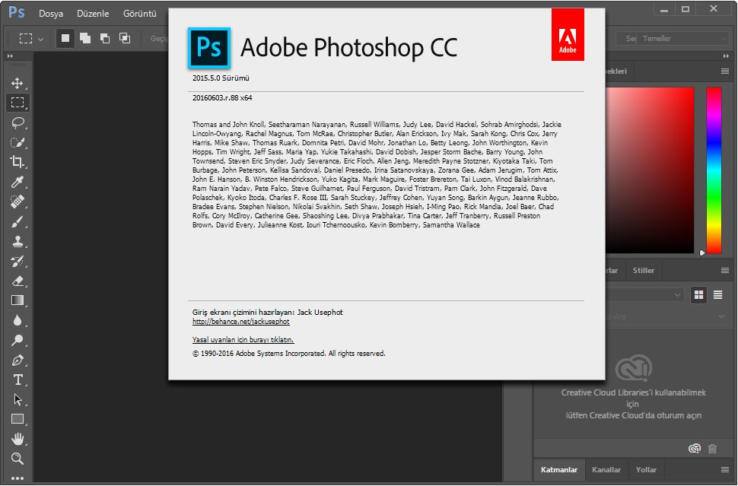Select the Rectangular Marquee tool in toolbox
The height and width of the screenshot is (486, 738).
(17, 103)
